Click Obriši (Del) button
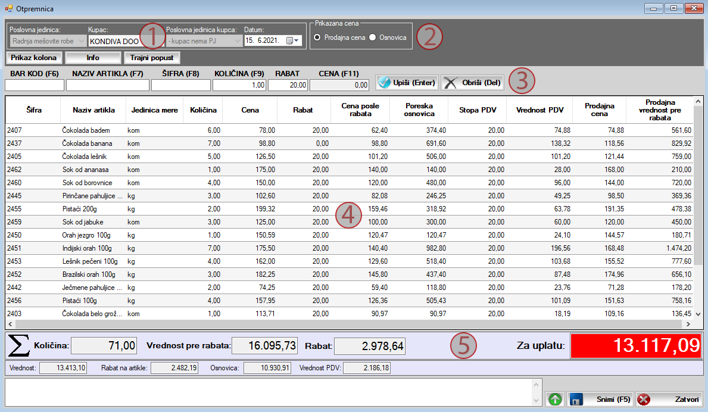 pos(472,83)
